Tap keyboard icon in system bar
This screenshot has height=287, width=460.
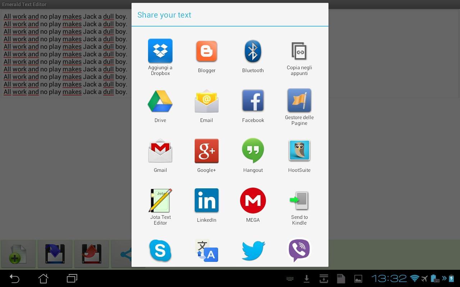click(x=290, y=279)
